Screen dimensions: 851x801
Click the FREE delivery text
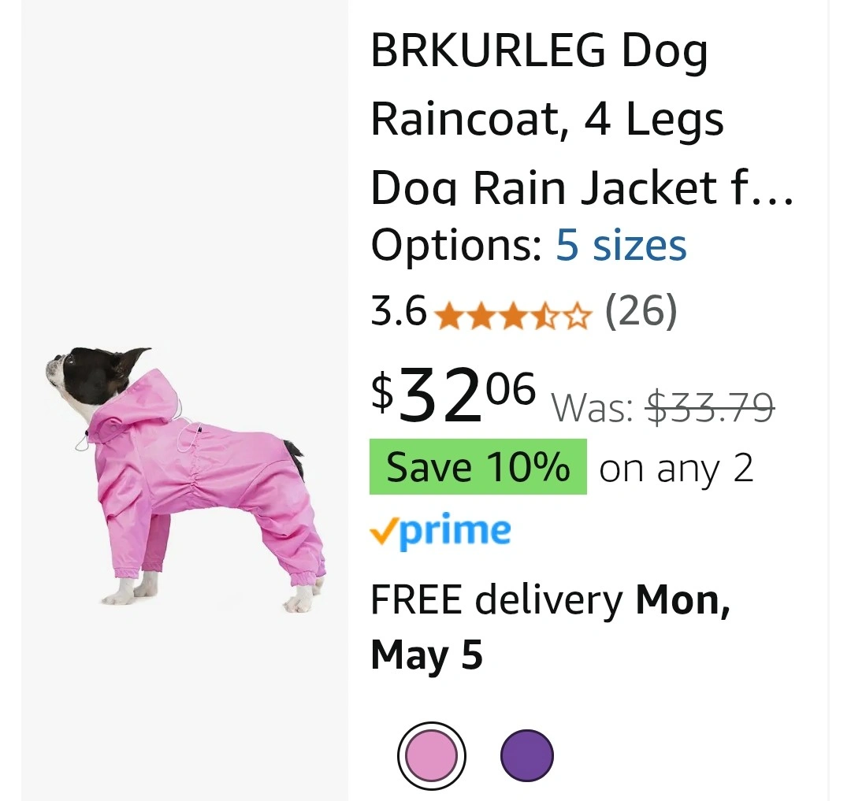point(496,600)
